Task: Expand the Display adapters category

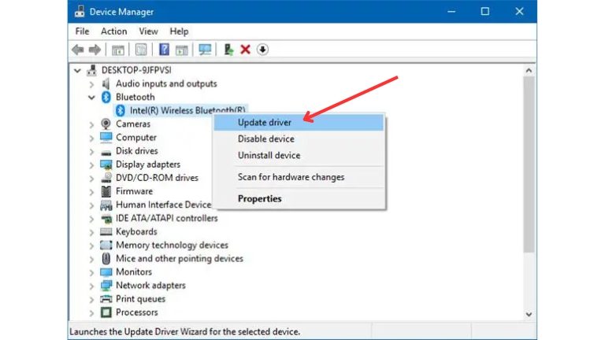Action: pyautogui.click(x=91, y=165)
